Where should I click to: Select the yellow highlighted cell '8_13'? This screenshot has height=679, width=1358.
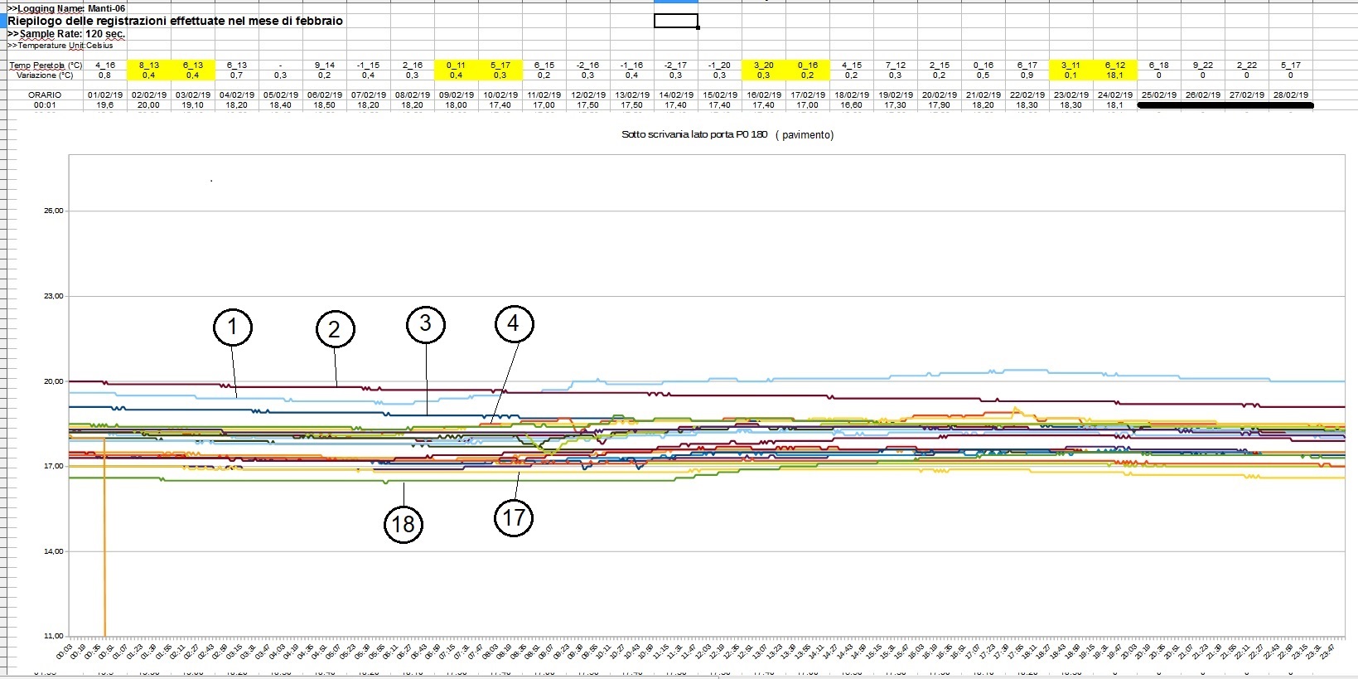(x=149, y=65)
